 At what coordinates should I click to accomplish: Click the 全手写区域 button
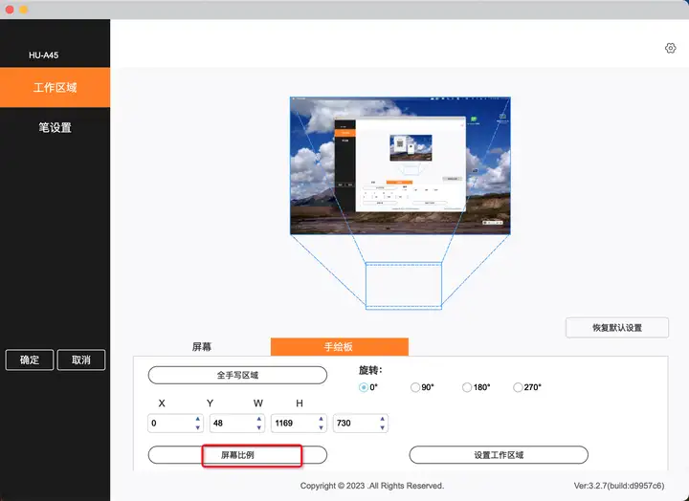point(237,376)
